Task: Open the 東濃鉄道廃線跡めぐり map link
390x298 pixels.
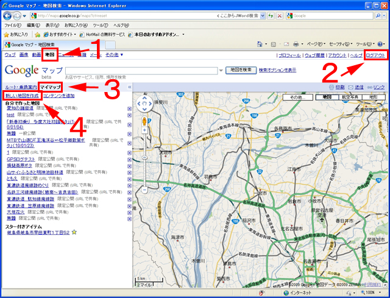Action: (27, 185)
